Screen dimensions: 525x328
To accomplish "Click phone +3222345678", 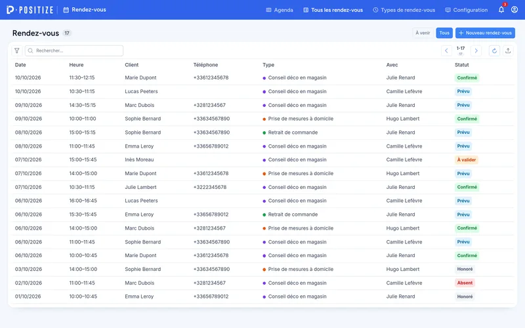I will [210, 187].
